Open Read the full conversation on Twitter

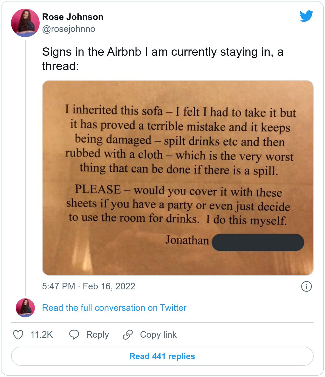(114, 308)
